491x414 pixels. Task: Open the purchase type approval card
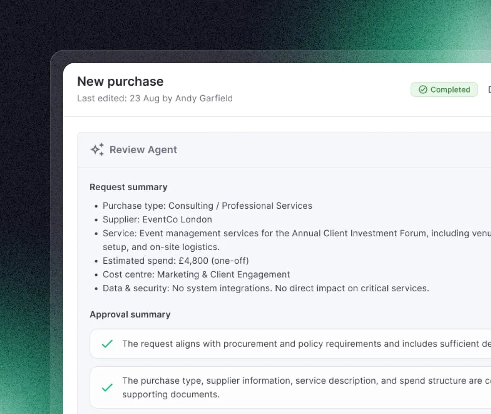[290, 388]
